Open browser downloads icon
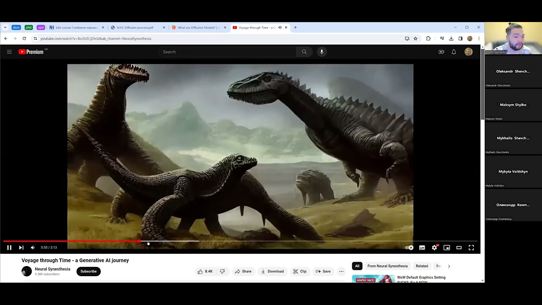 tap(451, 39)
